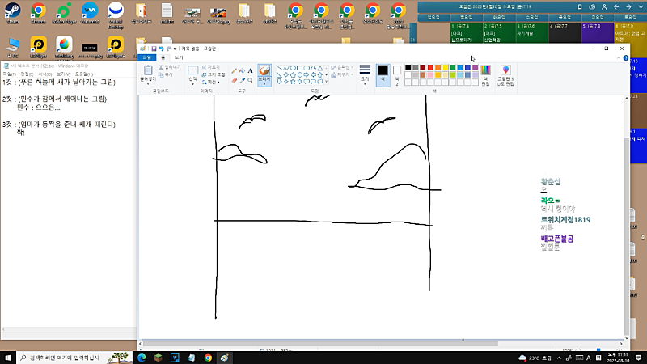This screenshot has height=364, width=647.
Task: Select the Brushes tool in Paint
Action: point(264,71)
